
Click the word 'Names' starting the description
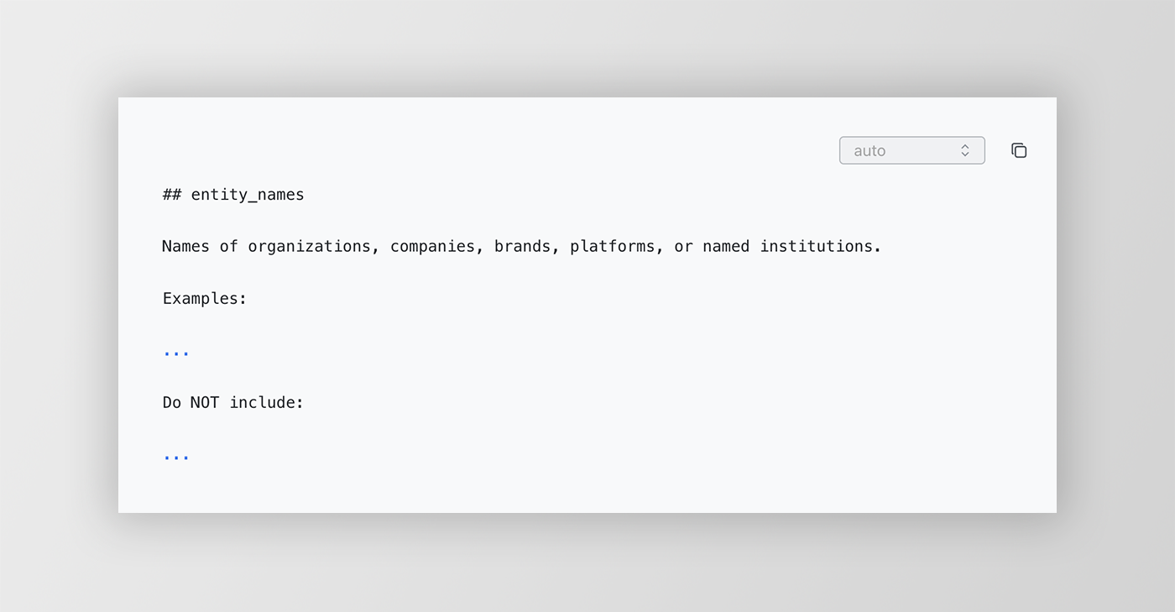186,246
